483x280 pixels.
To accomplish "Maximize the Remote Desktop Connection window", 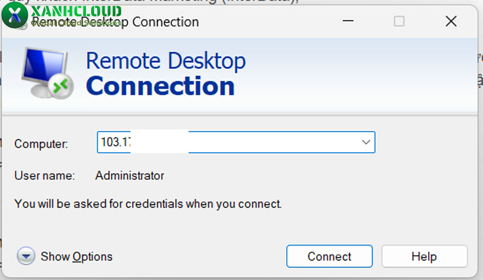I will (399, 21).
